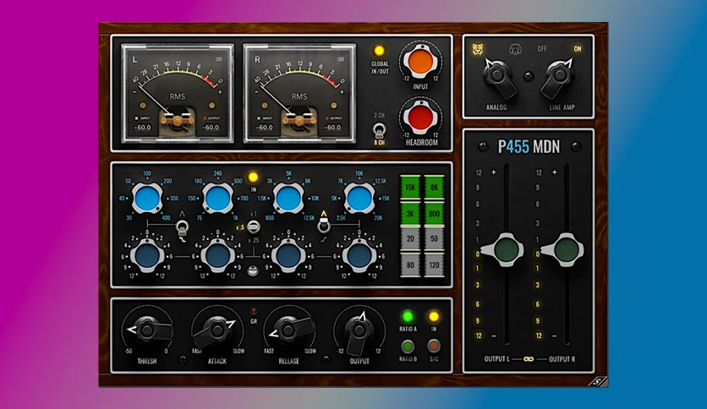This screenshot has width=707, height=409.
Task: Click the R meter input -60.0 readout
Action: click(x=266, y=128)
